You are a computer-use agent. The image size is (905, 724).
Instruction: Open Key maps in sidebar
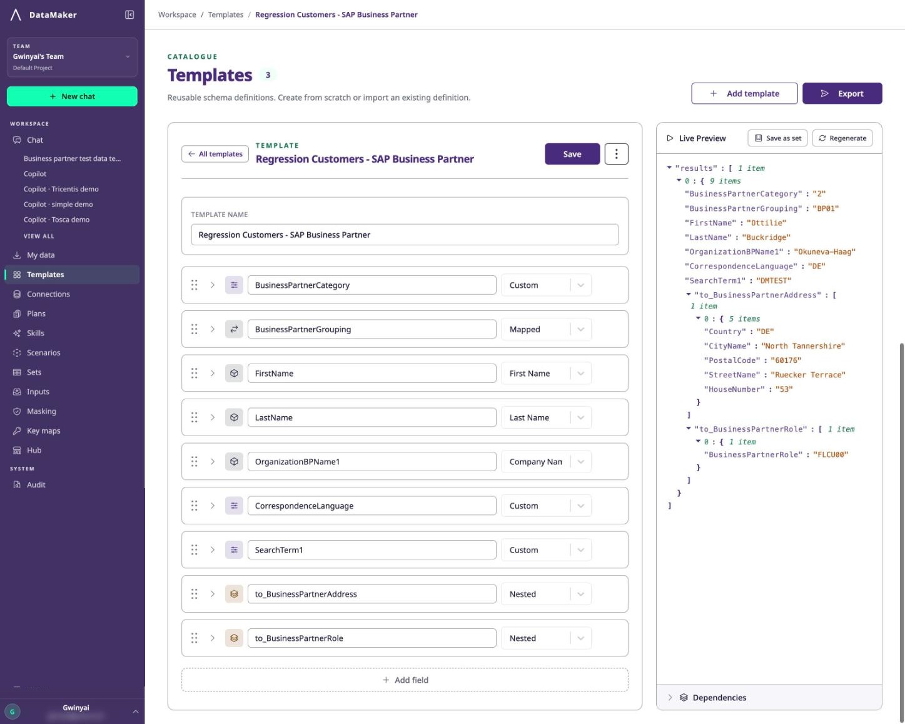[72, 431]
